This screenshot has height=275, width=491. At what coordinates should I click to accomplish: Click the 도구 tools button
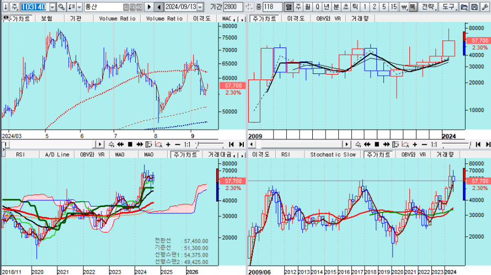tap(449, 7)
